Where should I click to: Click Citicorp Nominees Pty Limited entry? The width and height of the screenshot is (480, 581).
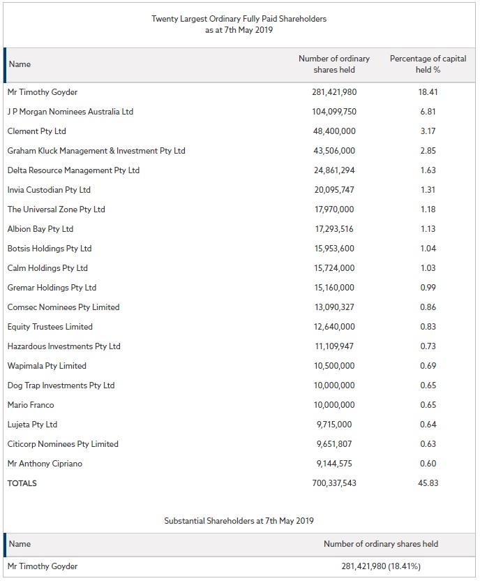(63, 444)
